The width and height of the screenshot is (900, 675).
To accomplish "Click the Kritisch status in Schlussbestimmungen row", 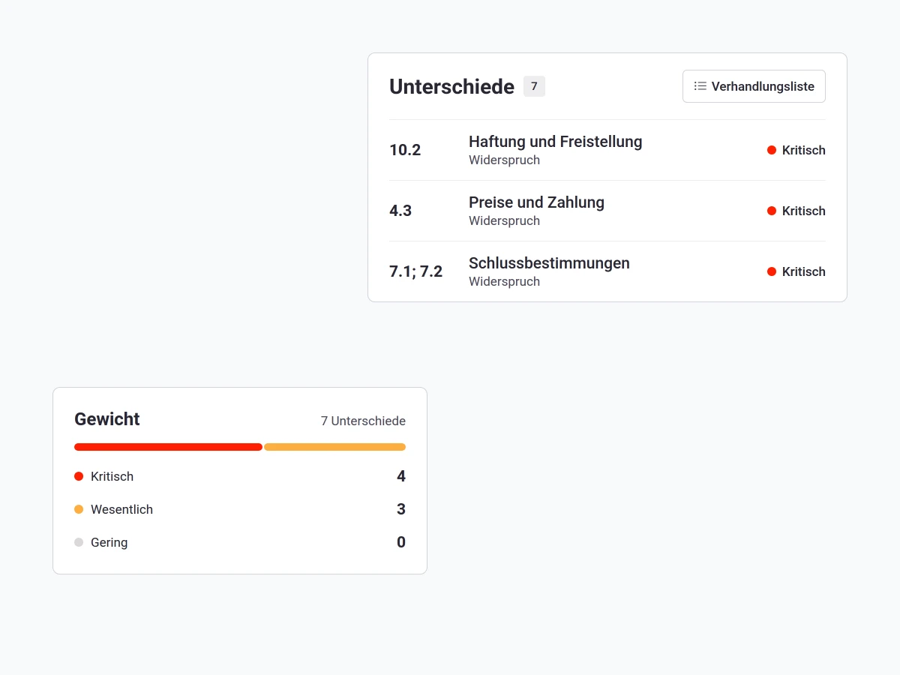I will [x=796, y=271].
